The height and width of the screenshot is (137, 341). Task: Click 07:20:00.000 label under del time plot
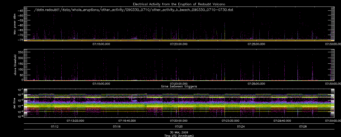(x=179, y=121)
